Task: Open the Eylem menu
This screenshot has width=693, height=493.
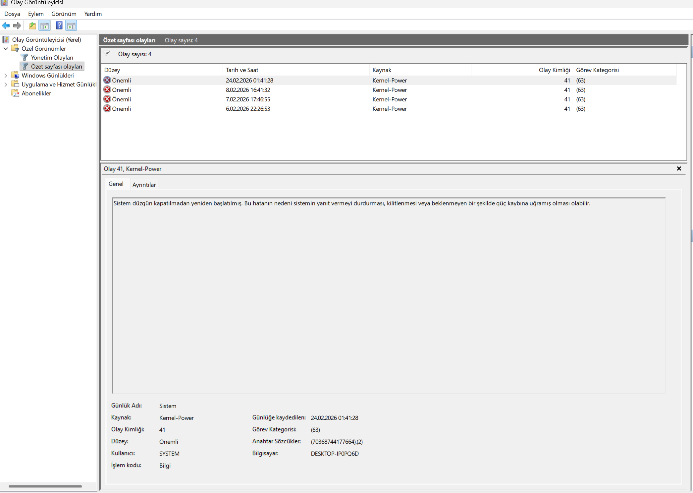Action: 36,14
